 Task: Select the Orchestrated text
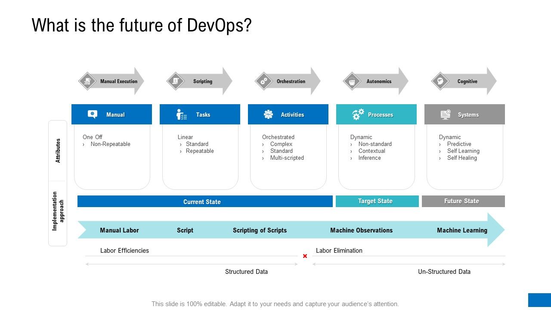[x=278, y=137]
